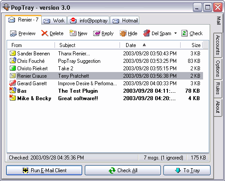This screenshot has height=181, width=225.
Task: Open the Rules side tab
Action: point(218,88)
